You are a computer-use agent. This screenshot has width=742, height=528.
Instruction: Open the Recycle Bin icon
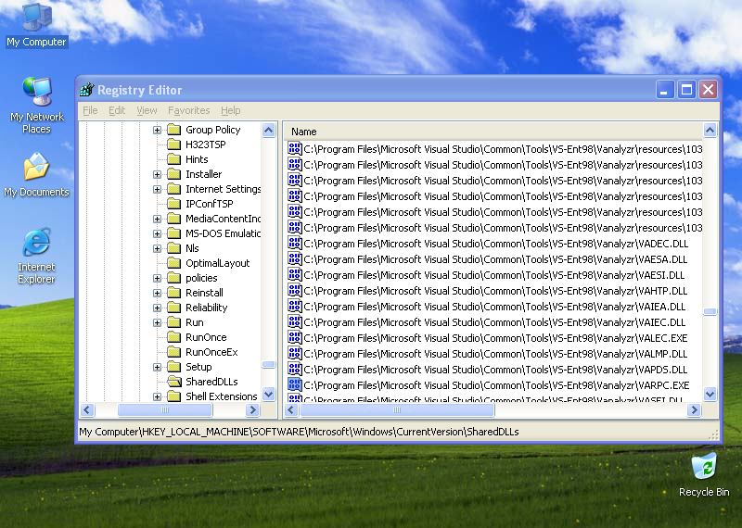704,465
